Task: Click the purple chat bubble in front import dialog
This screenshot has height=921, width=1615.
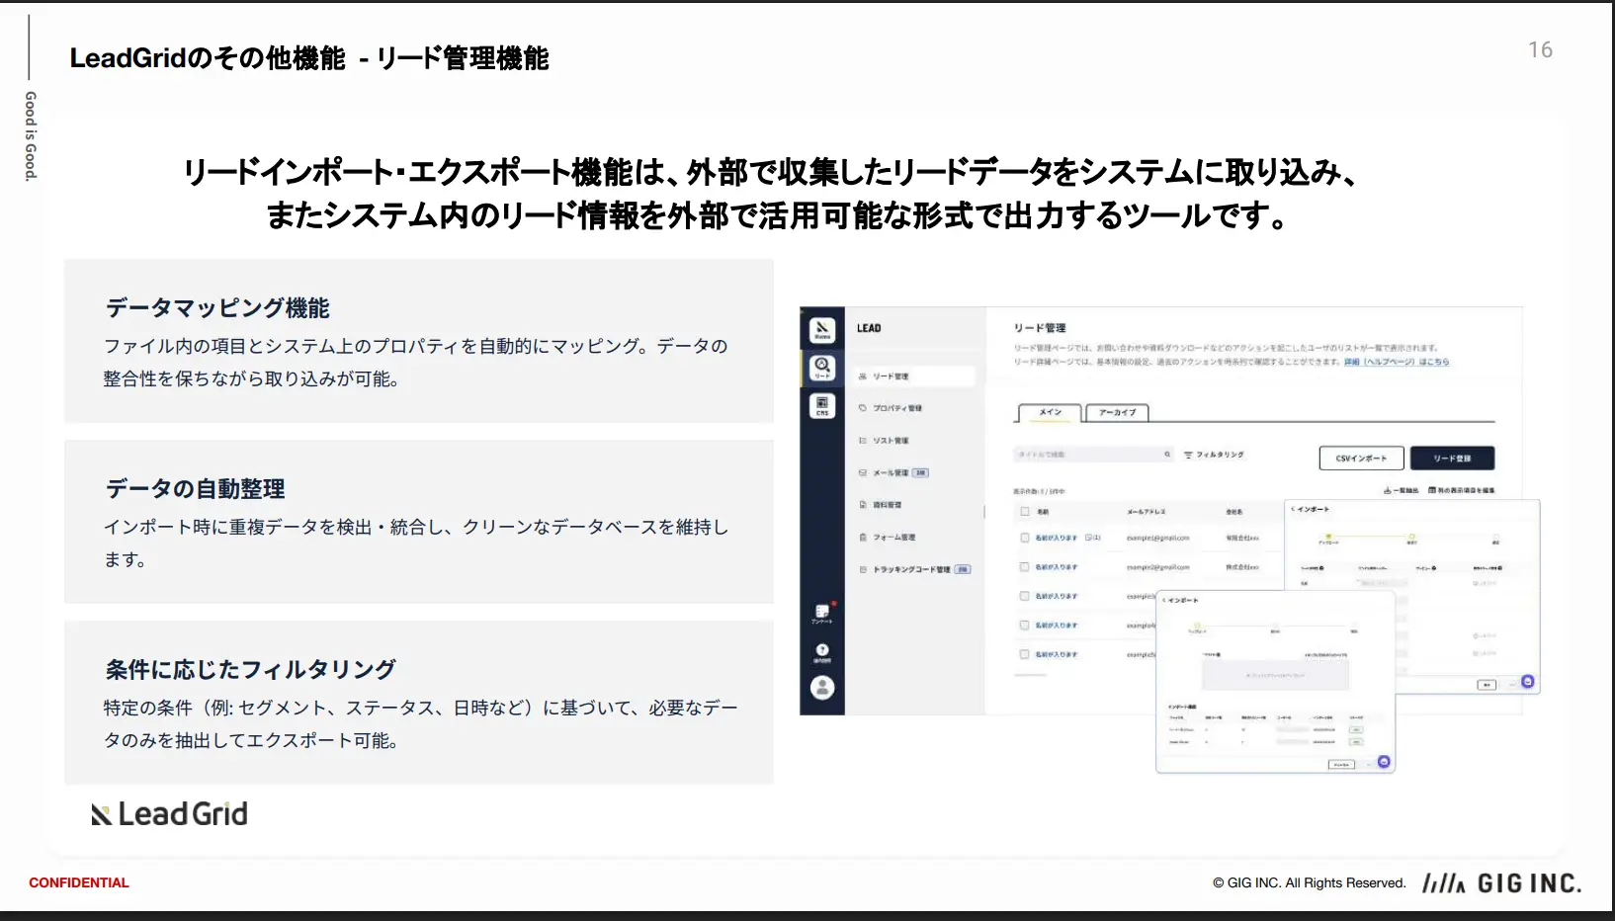Action: [x=1384, y=762]
